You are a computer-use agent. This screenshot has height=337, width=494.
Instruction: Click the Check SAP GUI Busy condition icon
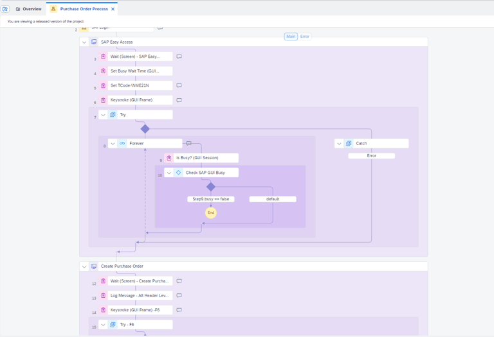point(178,173)
